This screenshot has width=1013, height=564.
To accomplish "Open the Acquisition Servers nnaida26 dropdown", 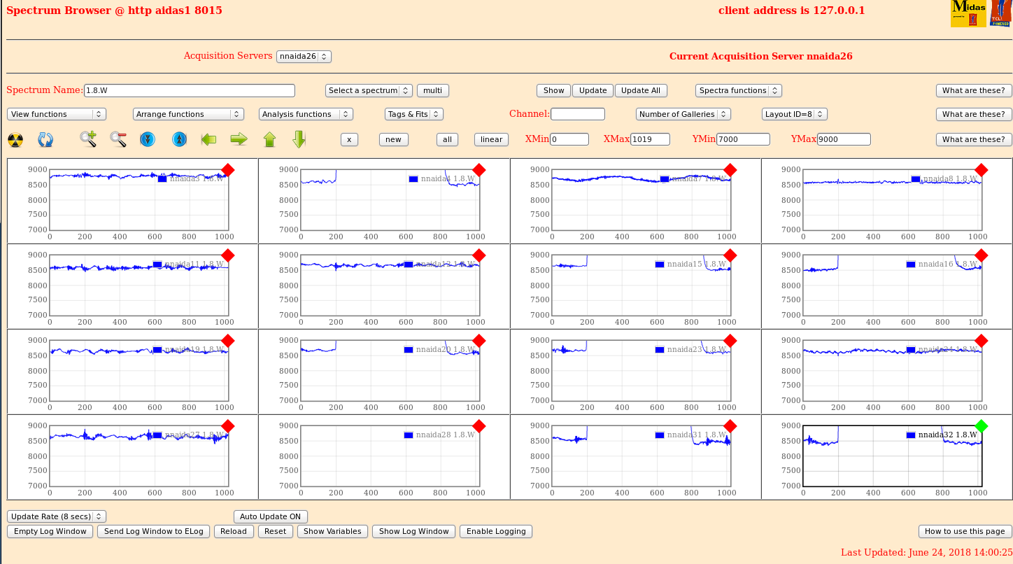I will coord(304,57).
